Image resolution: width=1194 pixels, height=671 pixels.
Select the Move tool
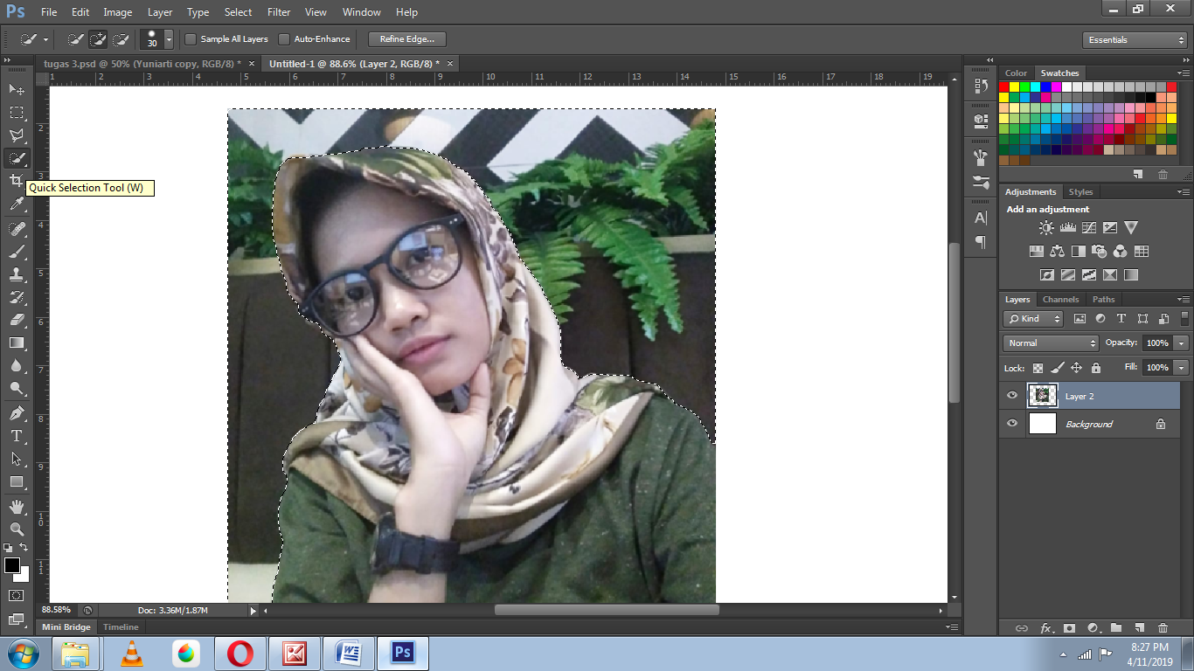pyautogui.click(x=16, y=89)
